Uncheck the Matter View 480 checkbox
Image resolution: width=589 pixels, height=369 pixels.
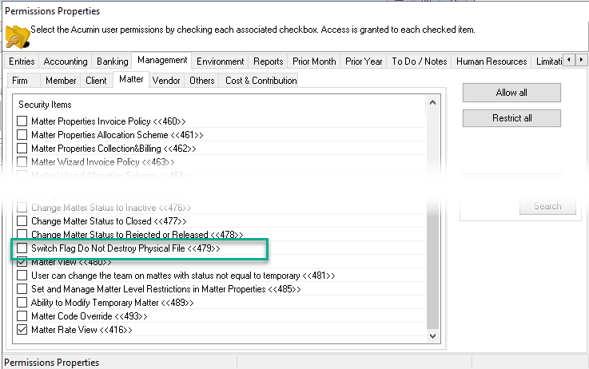(x=22, y=261)
